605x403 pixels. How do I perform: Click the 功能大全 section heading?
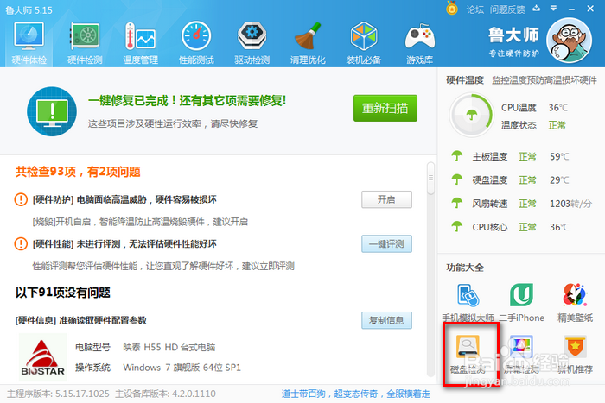click(465, 268)
